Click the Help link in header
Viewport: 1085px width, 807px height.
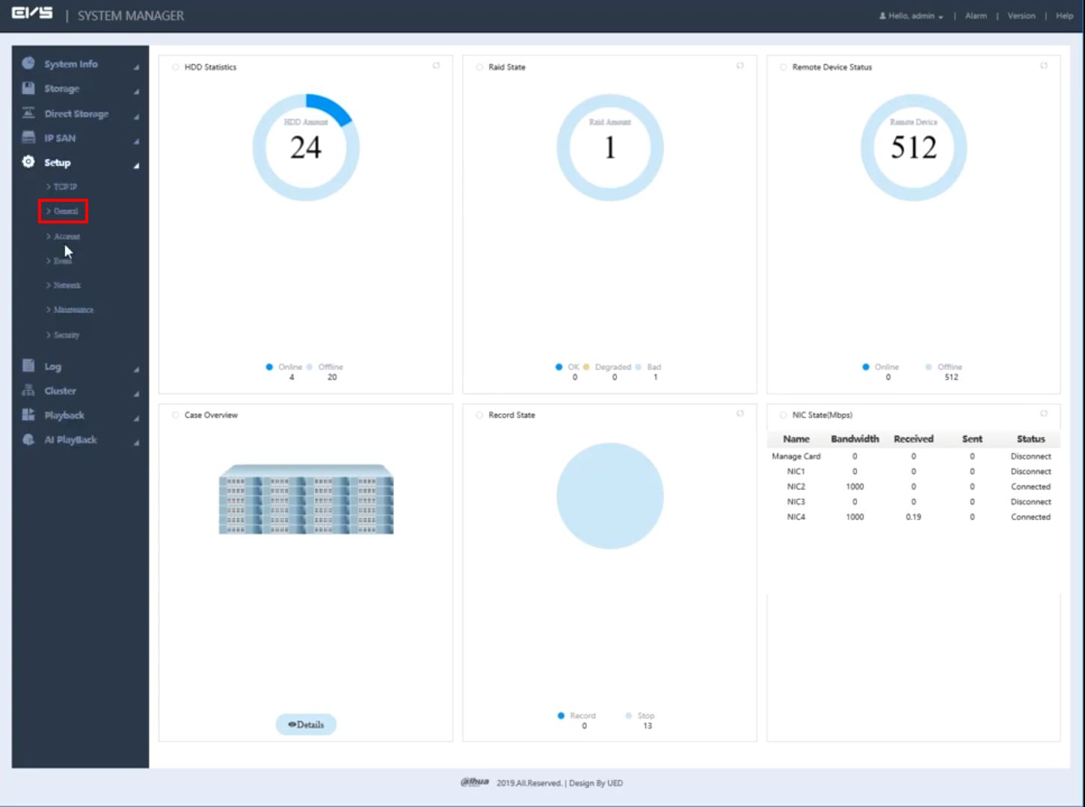pyautogui.click(x=1064, y=16)
